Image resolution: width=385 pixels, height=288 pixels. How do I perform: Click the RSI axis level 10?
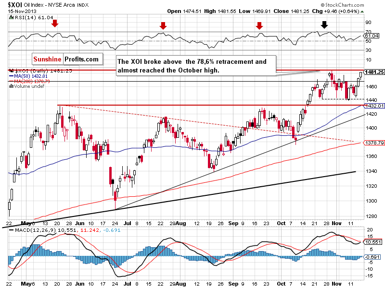tap(368, 60)
